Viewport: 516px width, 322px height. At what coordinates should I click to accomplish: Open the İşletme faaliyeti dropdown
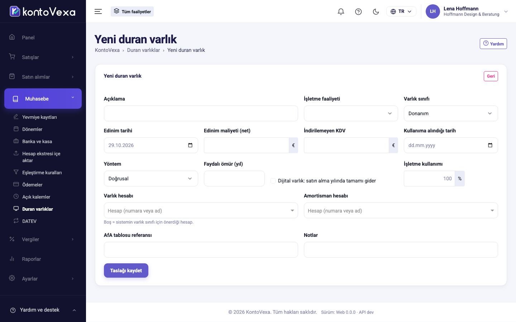tap(351, 113)
